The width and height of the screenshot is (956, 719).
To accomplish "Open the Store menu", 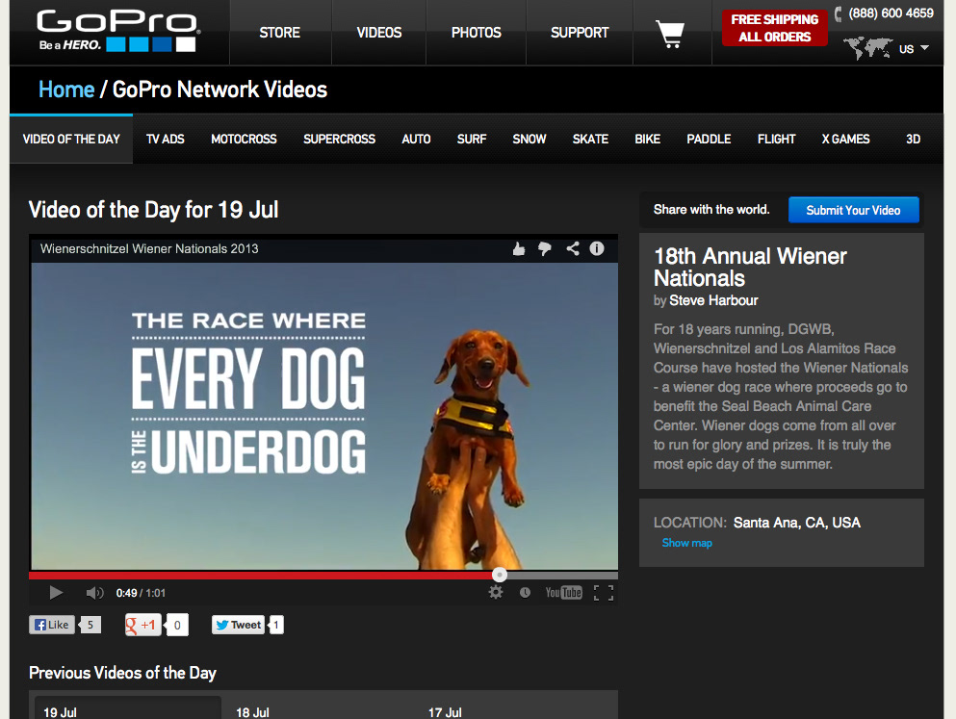I will [280, 33].
